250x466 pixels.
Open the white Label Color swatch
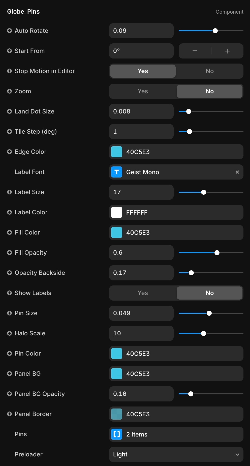click(x=117, y=212)
